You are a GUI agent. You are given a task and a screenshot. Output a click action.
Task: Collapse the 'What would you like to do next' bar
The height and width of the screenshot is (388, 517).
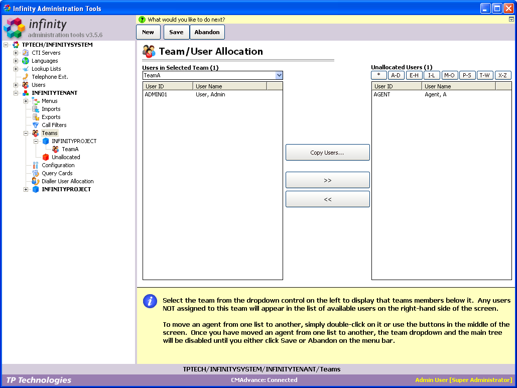point(511,20)
